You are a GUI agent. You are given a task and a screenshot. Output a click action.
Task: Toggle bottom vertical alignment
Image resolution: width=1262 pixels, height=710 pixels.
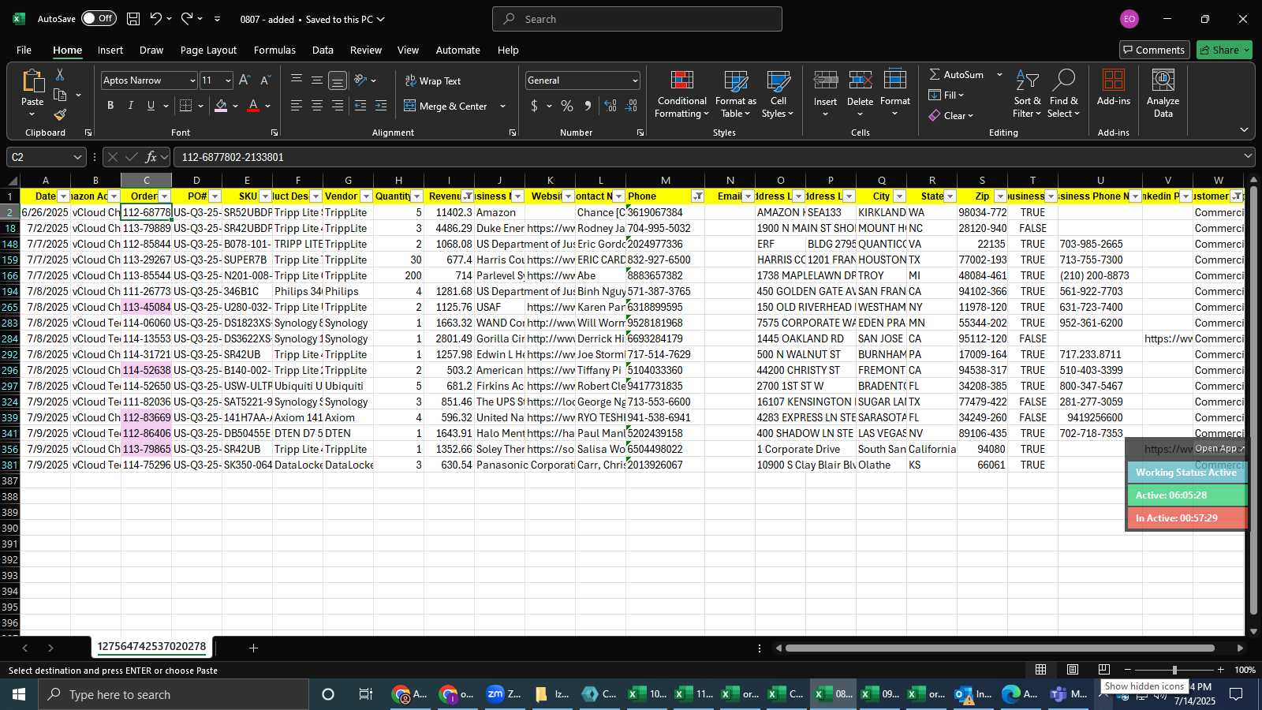tap(338, 80)
